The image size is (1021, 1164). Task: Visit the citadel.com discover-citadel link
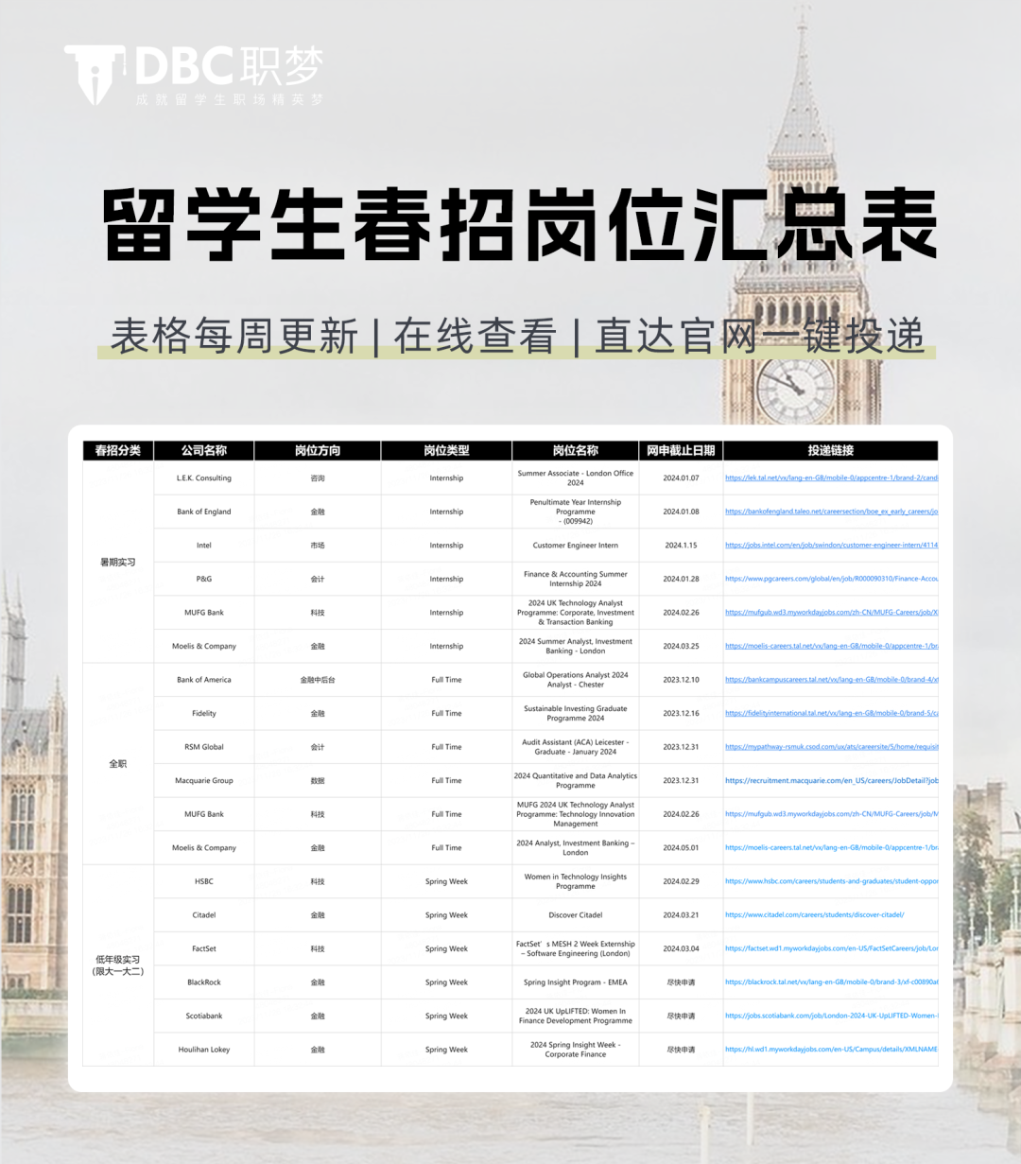coord(815,915)
